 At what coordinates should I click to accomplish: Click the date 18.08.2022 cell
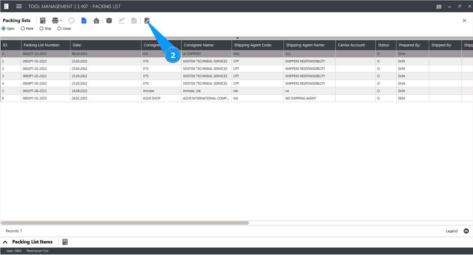(106, 91)
